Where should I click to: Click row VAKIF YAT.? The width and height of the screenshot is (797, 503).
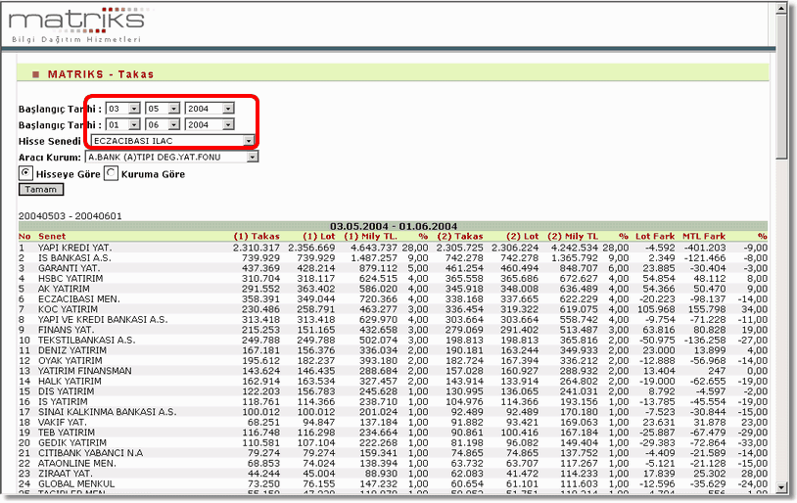tap(393, 422)
